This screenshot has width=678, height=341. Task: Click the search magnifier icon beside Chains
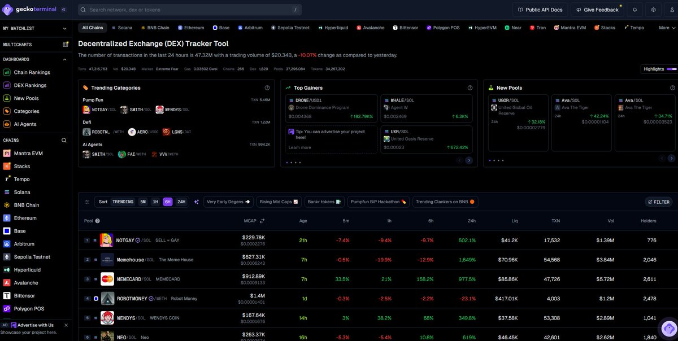click(x=64, y=141)
